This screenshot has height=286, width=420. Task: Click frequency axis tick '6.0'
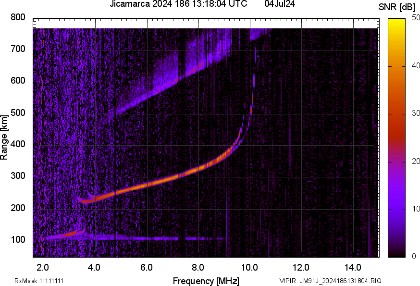point(146,268)
